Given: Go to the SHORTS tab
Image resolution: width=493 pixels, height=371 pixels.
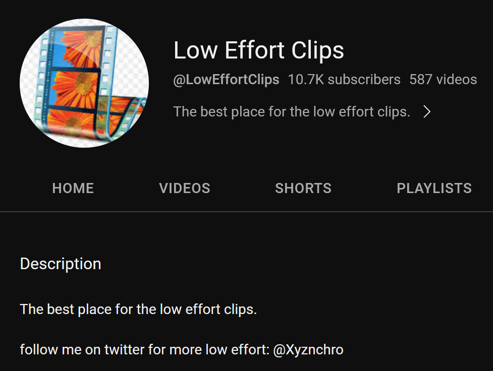Looking at the screenshot, I should point(303,189).
